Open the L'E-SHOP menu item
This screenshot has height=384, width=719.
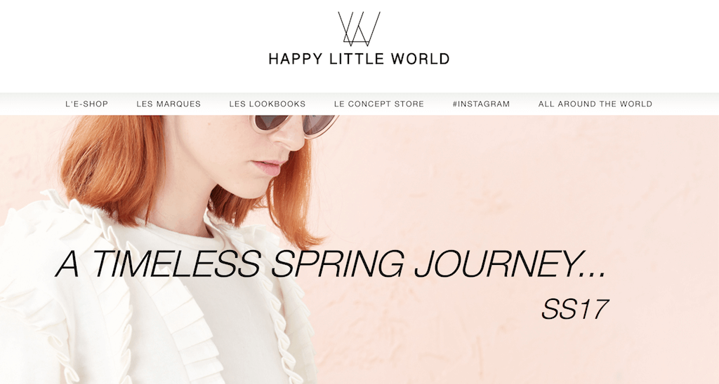(86, 104)
